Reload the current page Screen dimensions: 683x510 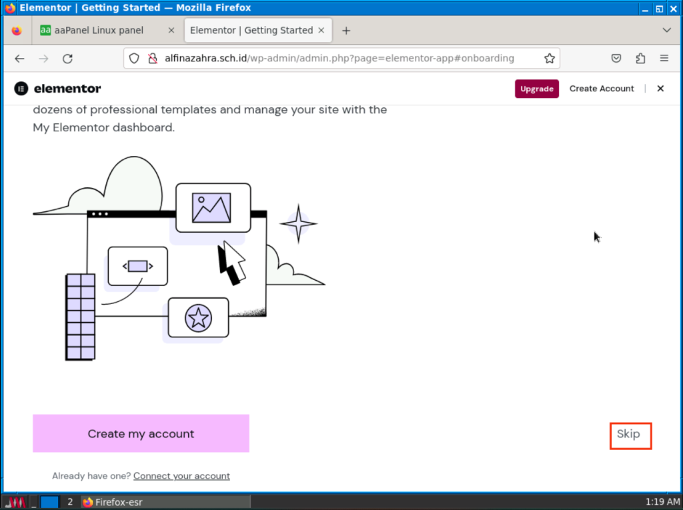click(67, 59)
